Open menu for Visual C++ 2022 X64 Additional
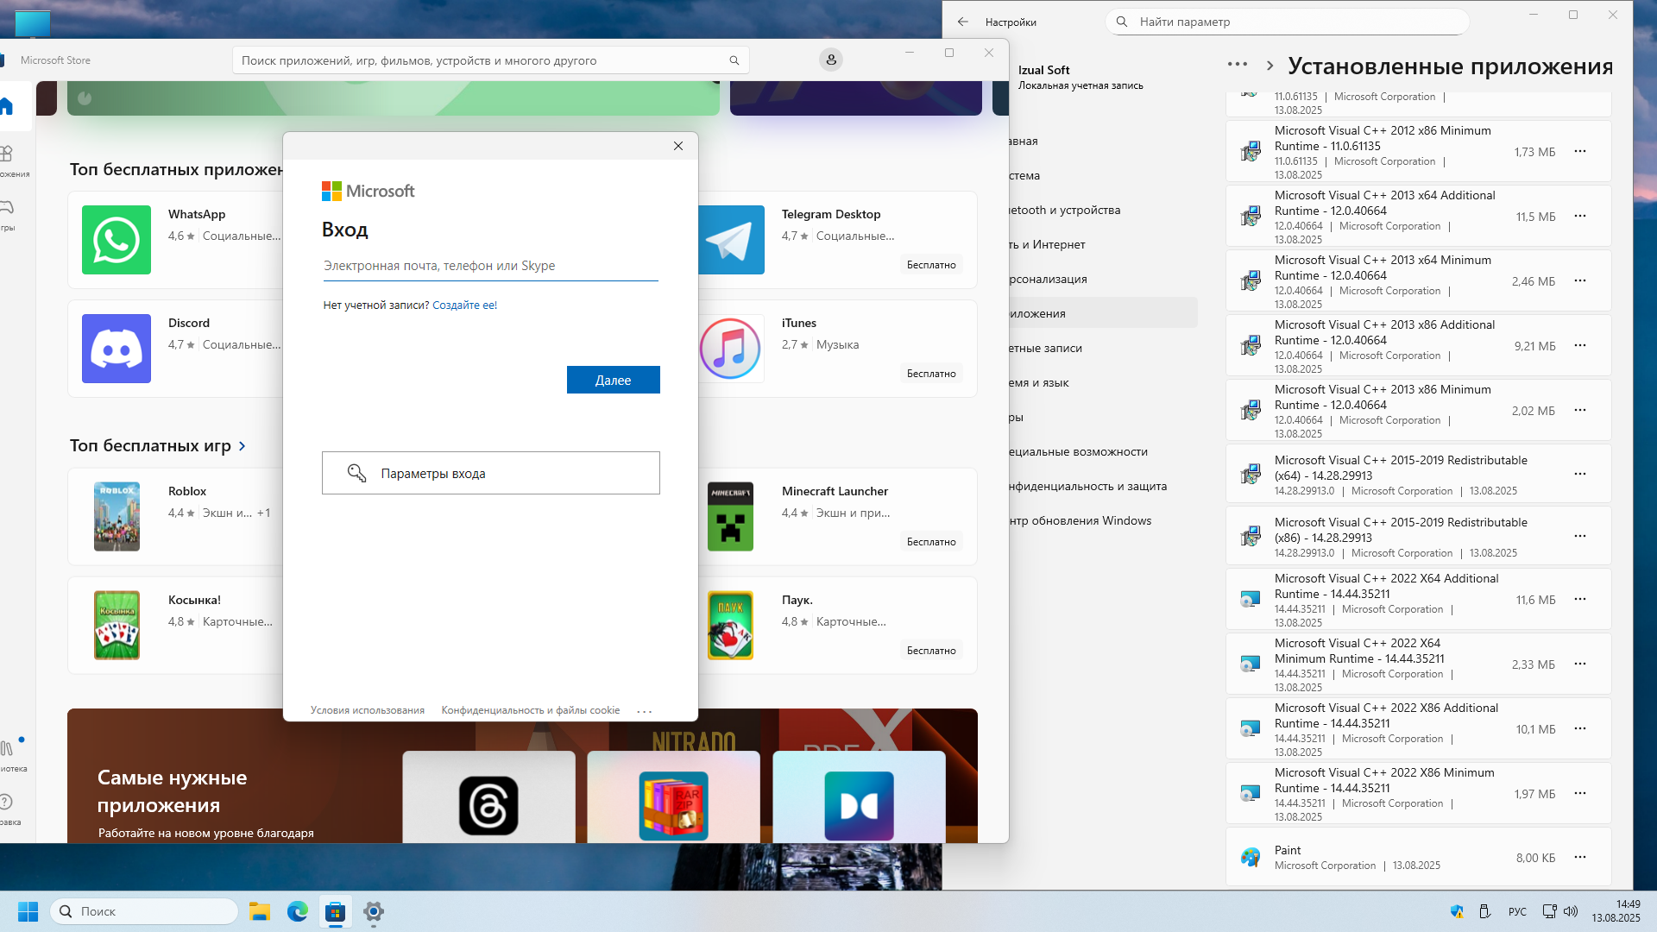1657x932 pixels. [x=1579, y=599]
